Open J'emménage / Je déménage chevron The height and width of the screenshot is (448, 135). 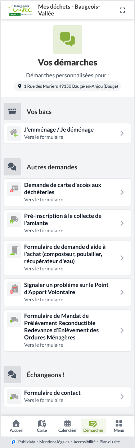click(122, 133)
